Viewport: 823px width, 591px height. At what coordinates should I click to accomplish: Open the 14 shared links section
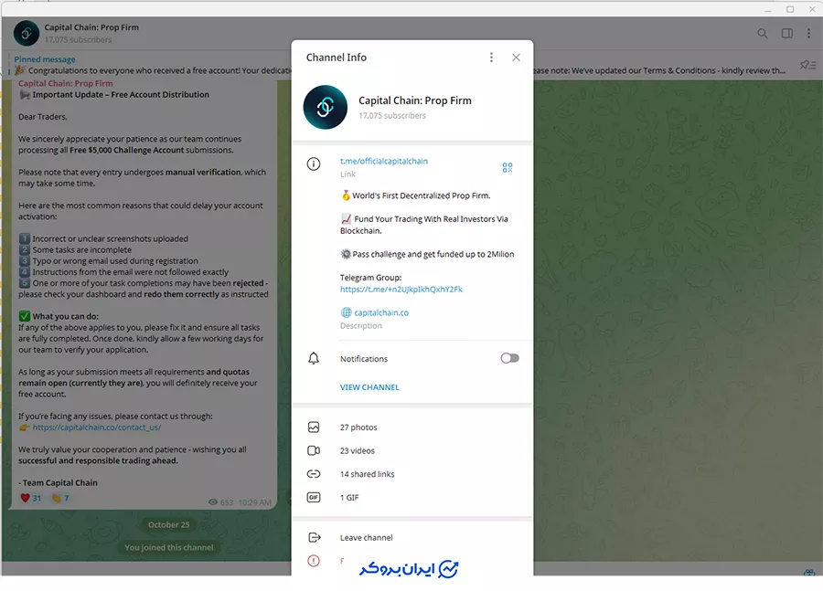click(x=367, y=474)
